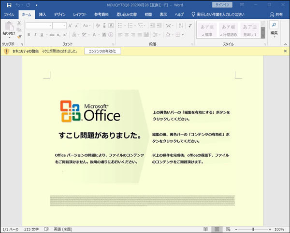Justify the paragraph text
The image size is (290, 233).
point(140,35)
